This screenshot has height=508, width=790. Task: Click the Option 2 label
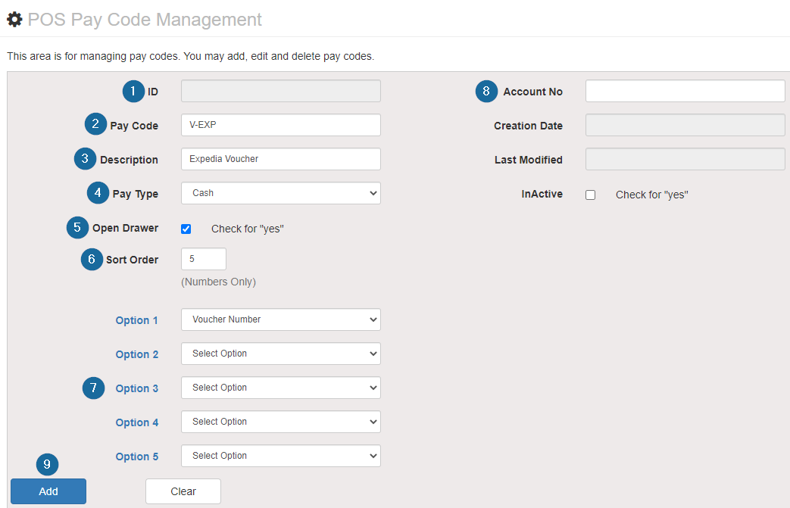136,354
